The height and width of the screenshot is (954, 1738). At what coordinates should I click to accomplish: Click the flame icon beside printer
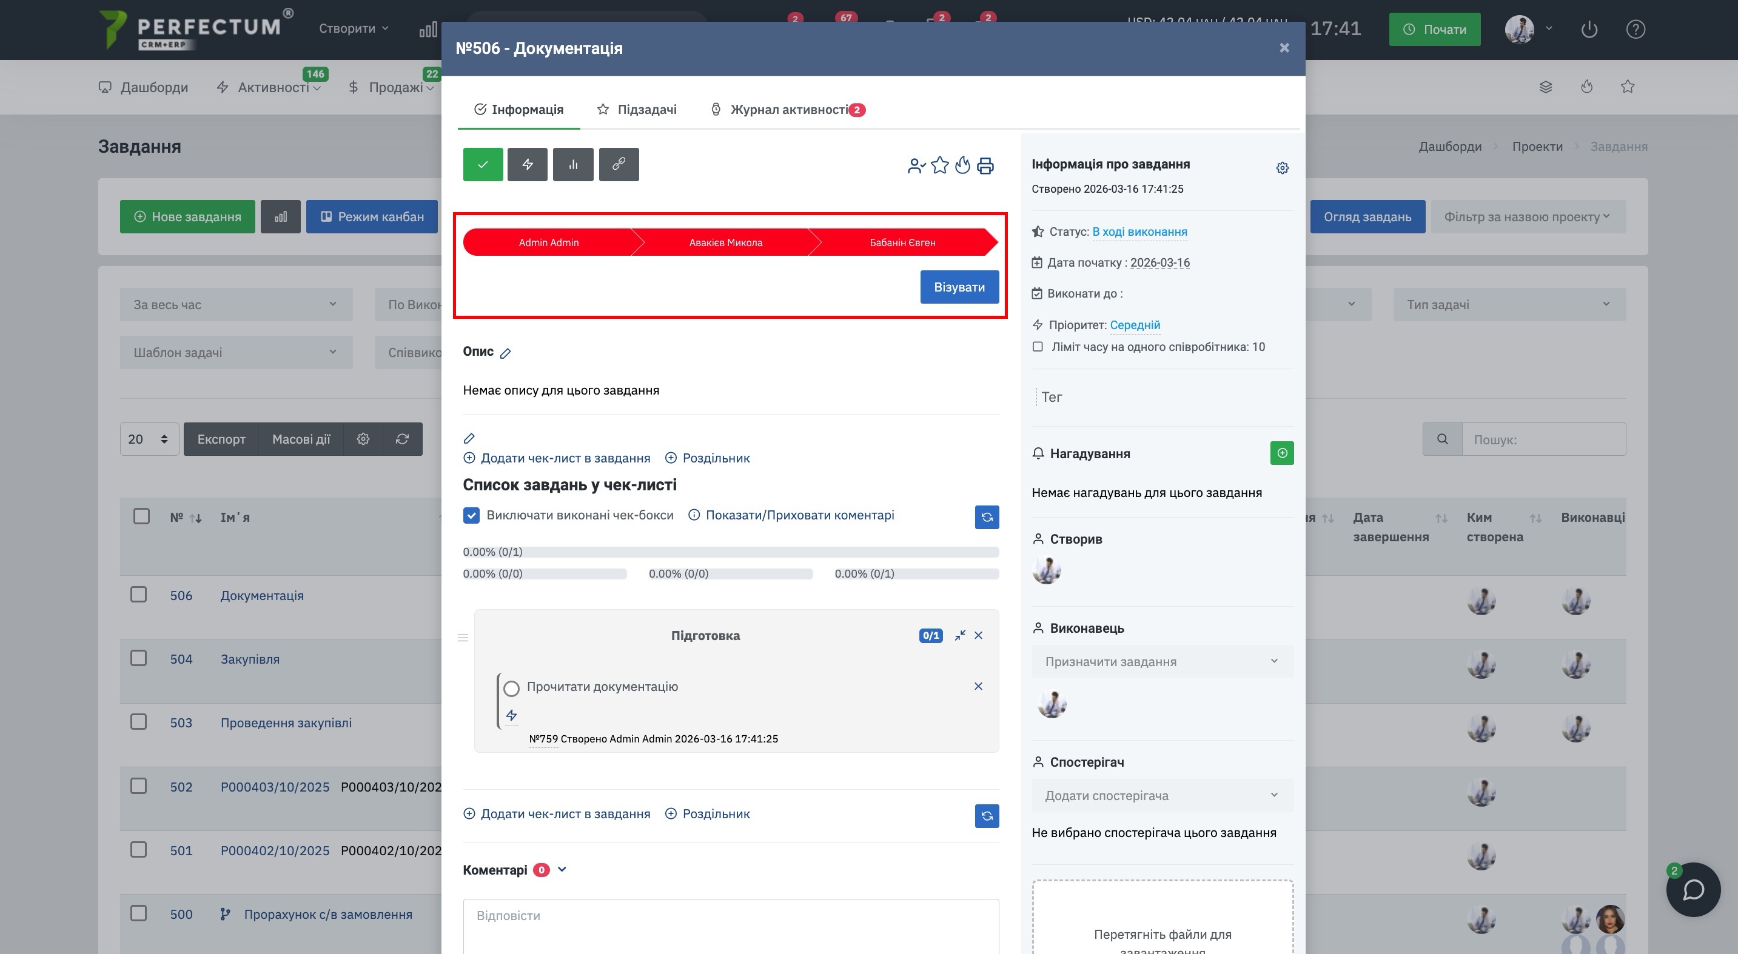[962, 166]
